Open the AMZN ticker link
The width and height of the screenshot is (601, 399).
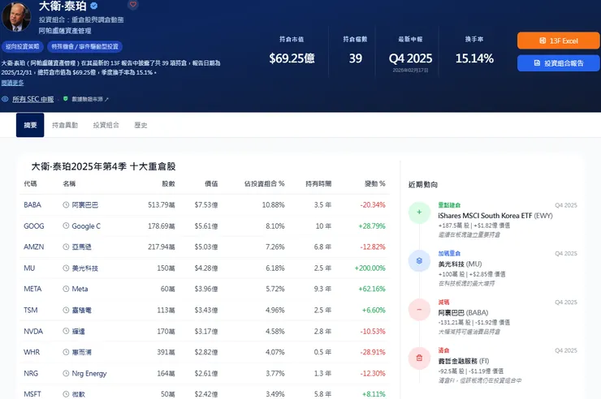click(x=34, y=247)
